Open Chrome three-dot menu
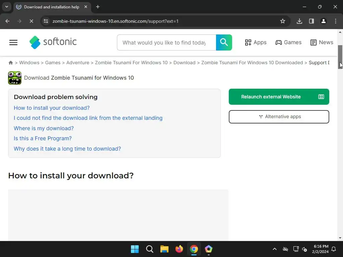 (336, 21)
